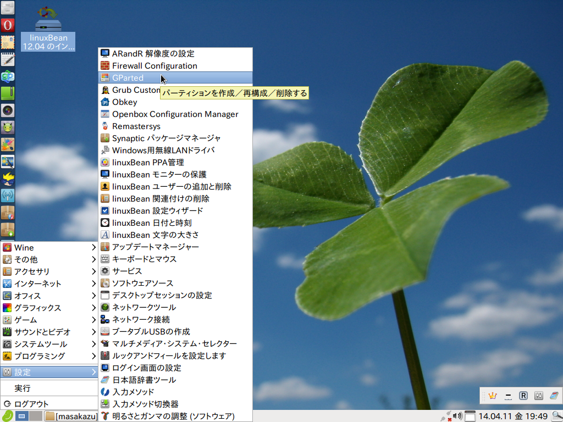
Task: Open the プログラミング category
Action: (49, 356)
